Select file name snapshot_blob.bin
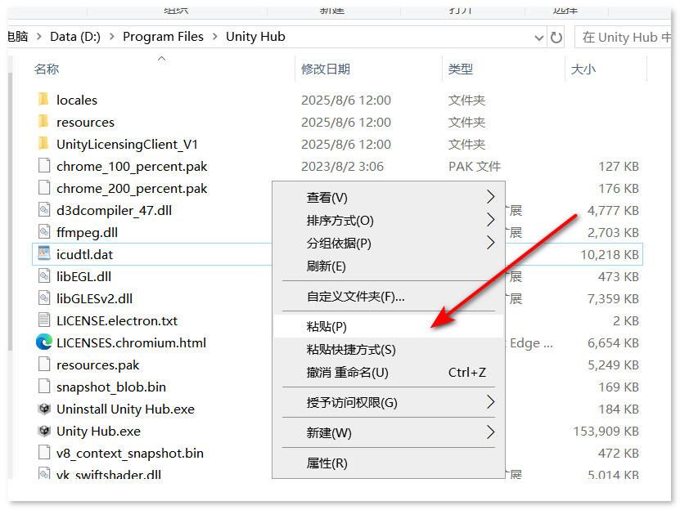The image size is (680, 510). pos(111,387)
